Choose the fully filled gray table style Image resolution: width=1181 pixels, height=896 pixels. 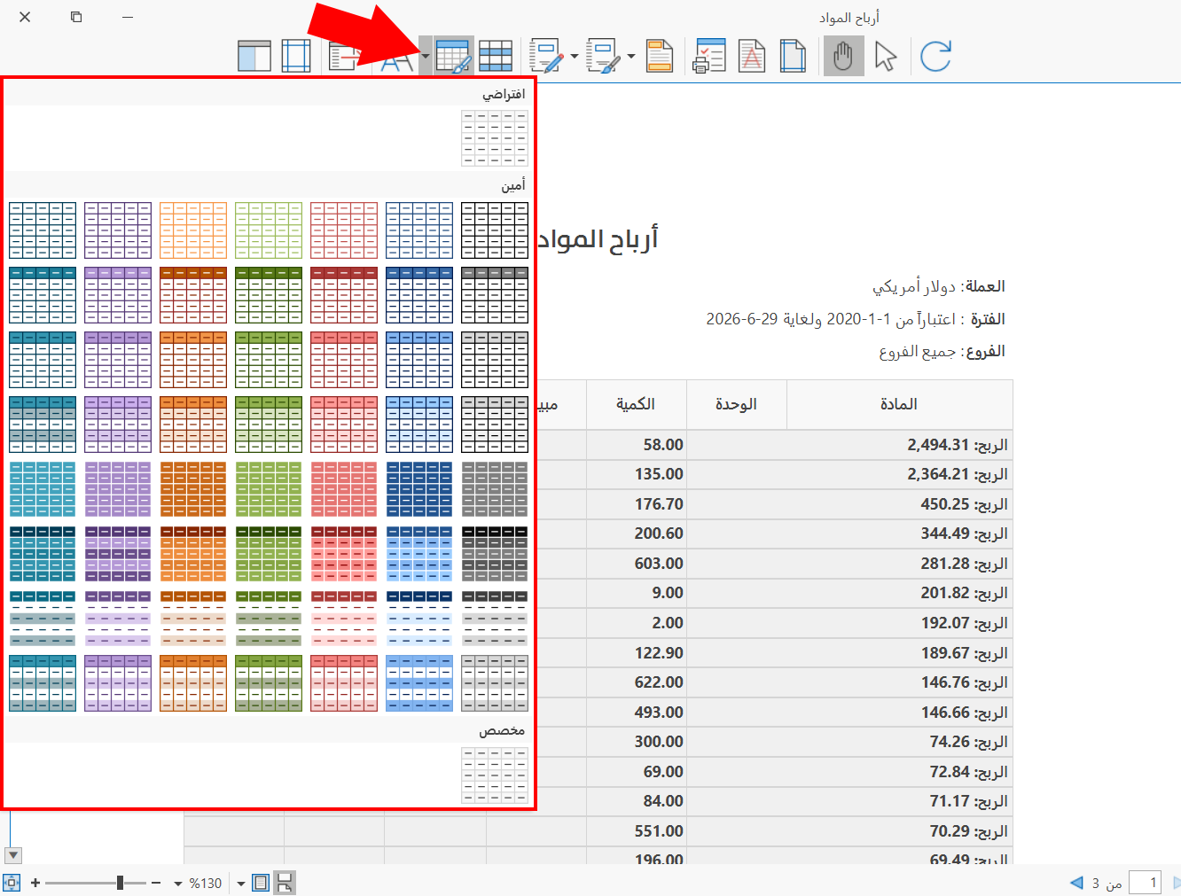click(x=495, y=489)
